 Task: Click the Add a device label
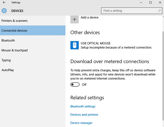90,18
